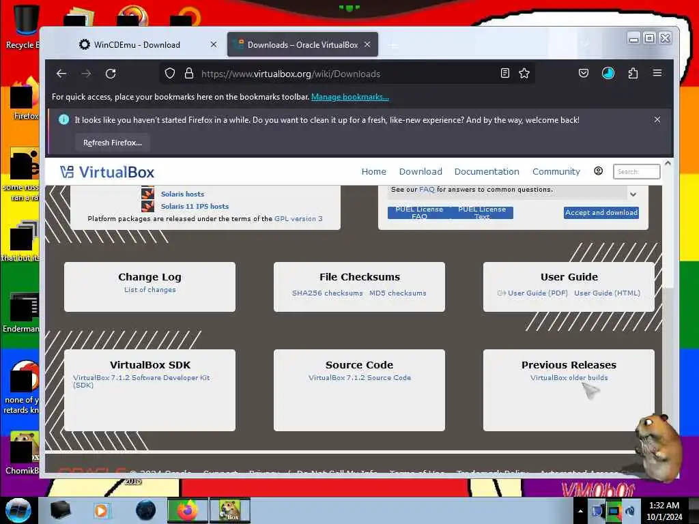Click the Solaris hosts package icon
The height and width of the screenshot is (524, 699).
147,193
